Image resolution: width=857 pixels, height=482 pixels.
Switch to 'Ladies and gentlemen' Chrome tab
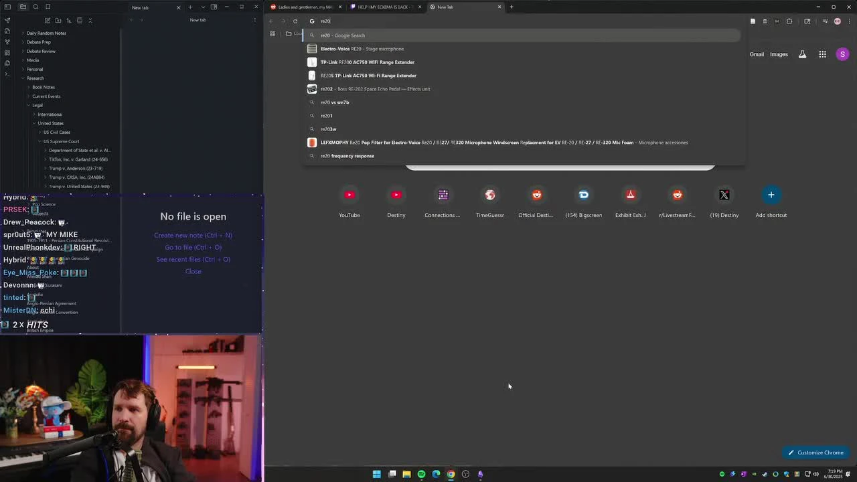click(x=305, y=7)
